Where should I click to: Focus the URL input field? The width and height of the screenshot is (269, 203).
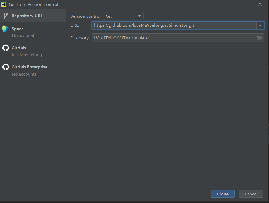[x=174, y=25]
